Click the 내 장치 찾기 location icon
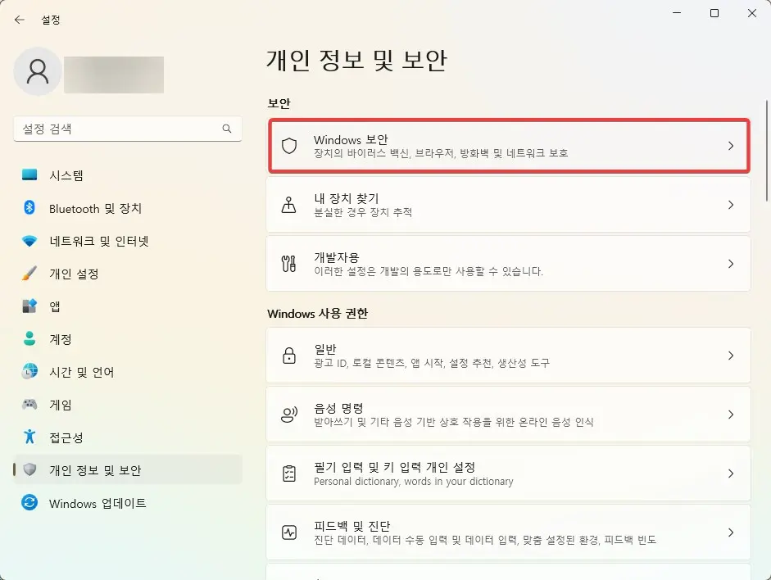This screenshot has height=580, width=771. click(x=288, y=205)
